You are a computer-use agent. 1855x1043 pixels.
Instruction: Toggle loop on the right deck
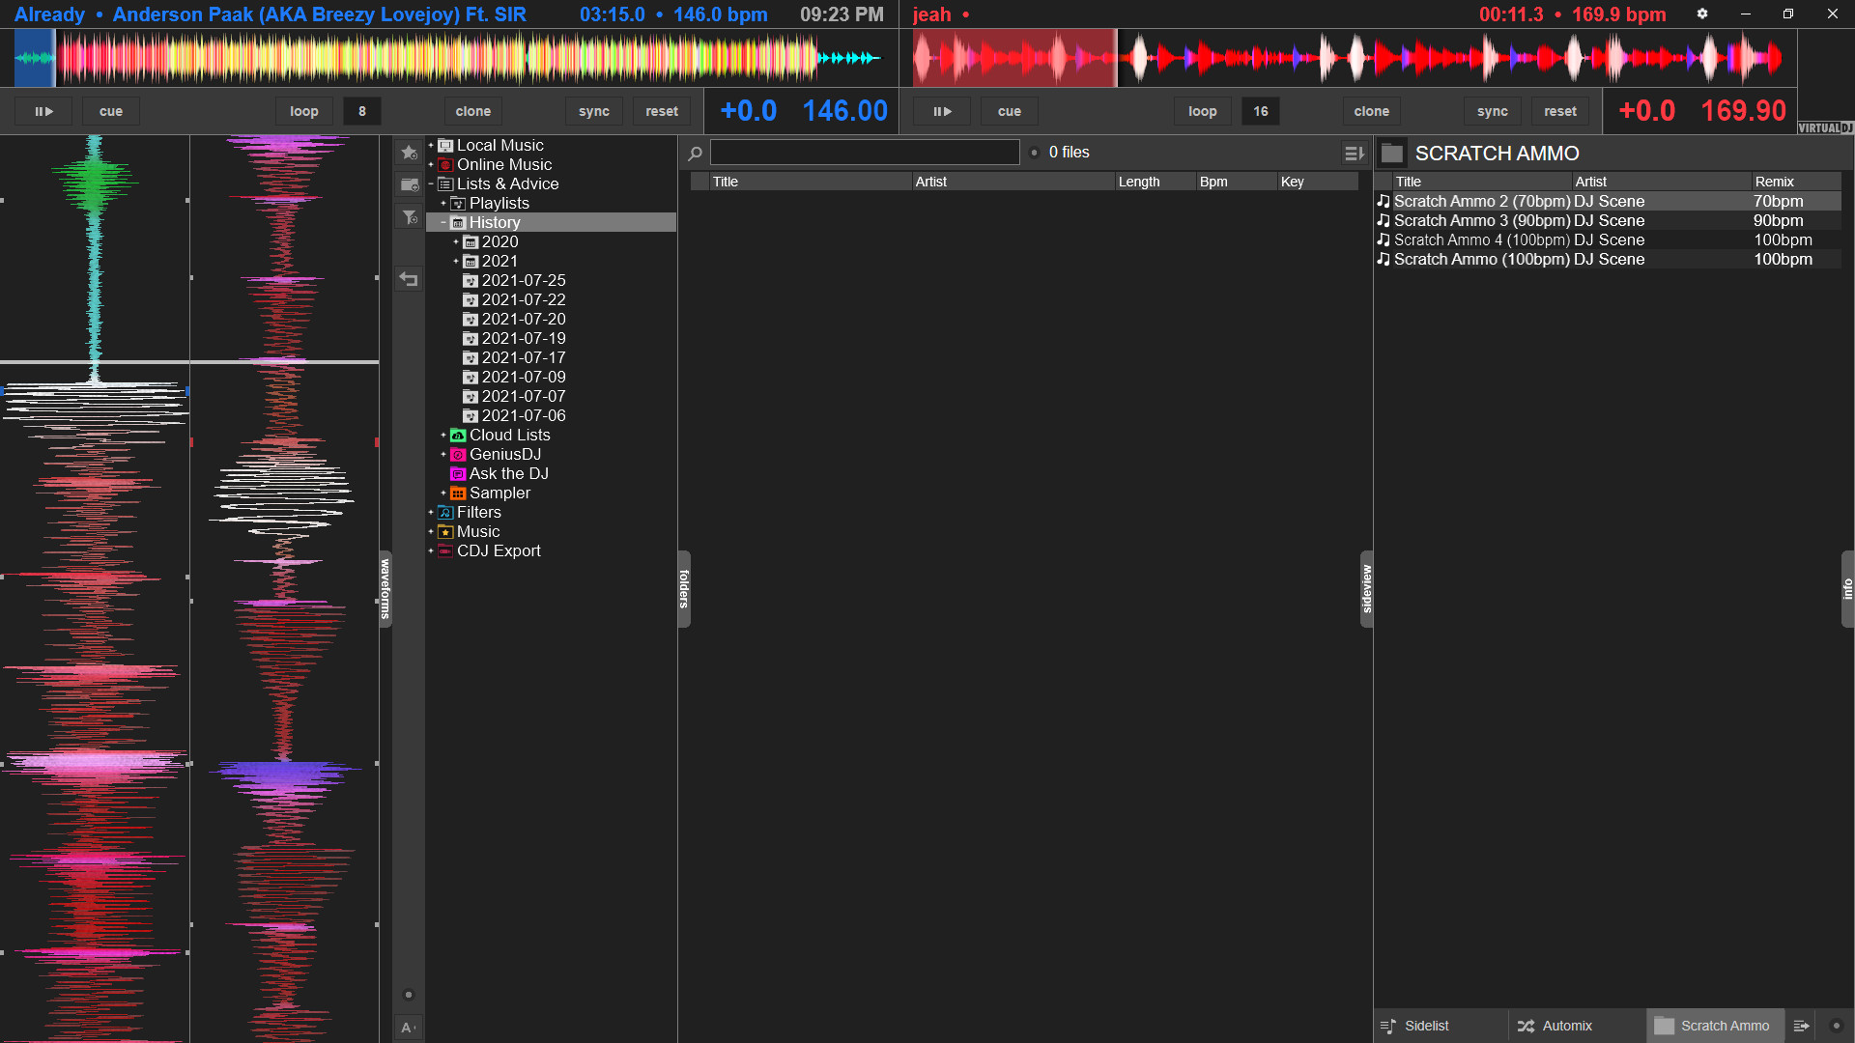1203,111
